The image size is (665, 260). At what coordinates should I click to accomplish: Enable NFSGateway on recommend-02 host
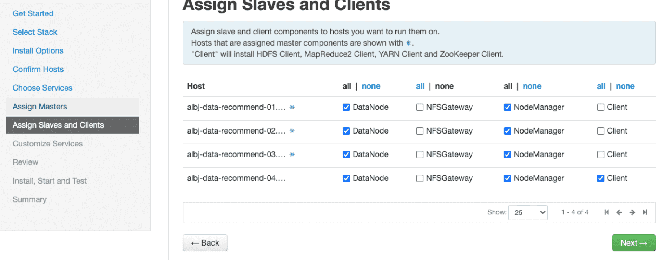(420, 131)
